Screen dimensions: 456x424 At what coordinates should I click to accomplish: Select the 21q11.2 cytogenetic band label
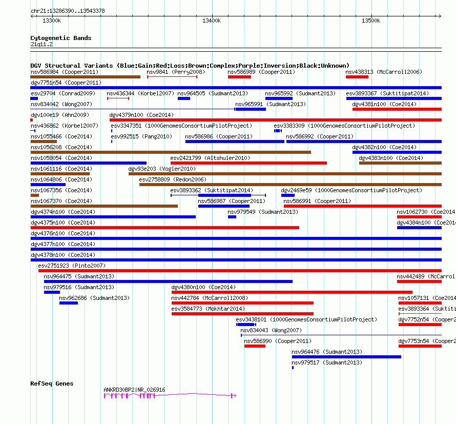coord(42,44)
